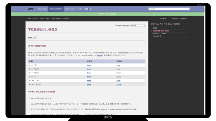The height and width of the screenshot is (121, 216).
Task: Open the php 8.3 release logo
Action: point(88,9)
